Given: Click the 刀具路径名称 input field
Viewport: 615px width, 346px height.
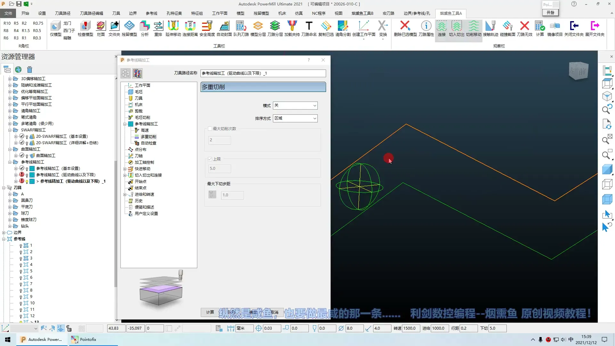Looking at the screenshot, I should [x=263, y=73].
